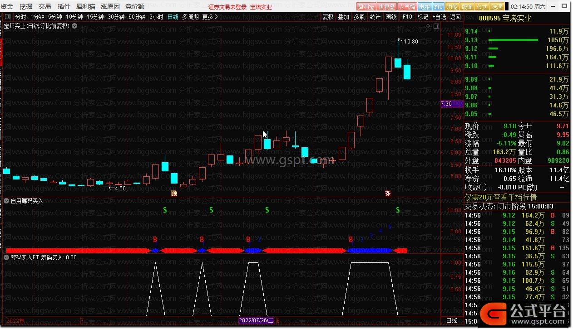Open the 功能 menu button
The width and height of the screenshot is (573, 329).
(x=452, y=7)
